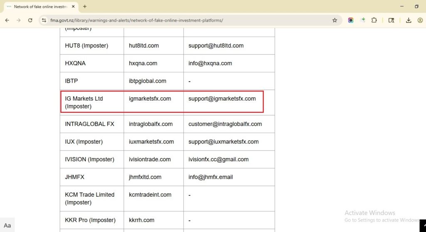Select the IBTP name cell
Image resolution: width=426 pixels, height=232 pixels.
pos(92,81)
